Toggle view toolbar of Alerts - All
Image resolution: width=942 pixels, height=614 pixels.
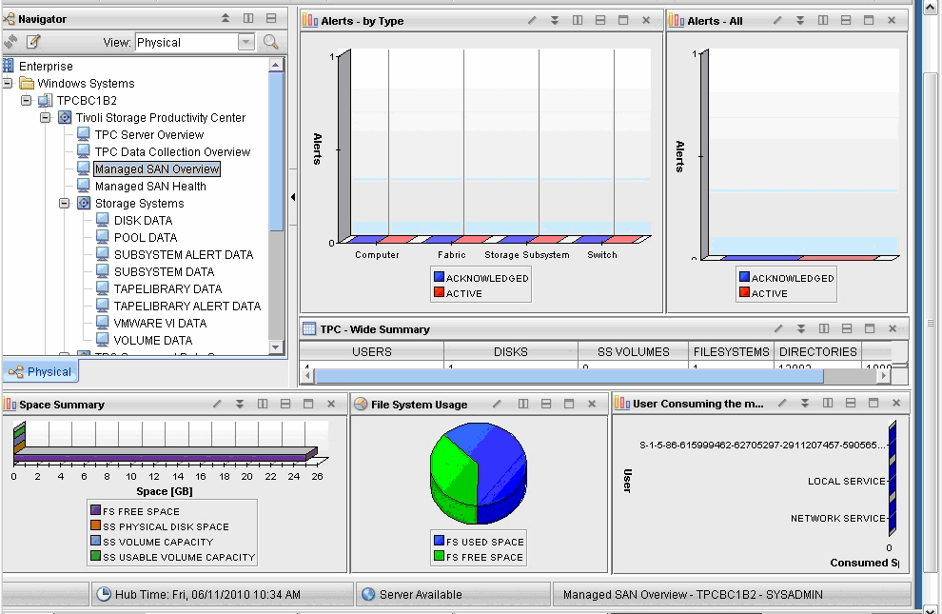click(x=800, y=20)
